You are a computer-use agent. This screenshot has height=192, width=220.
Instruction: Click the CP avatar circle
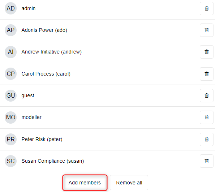pos(11,74)
